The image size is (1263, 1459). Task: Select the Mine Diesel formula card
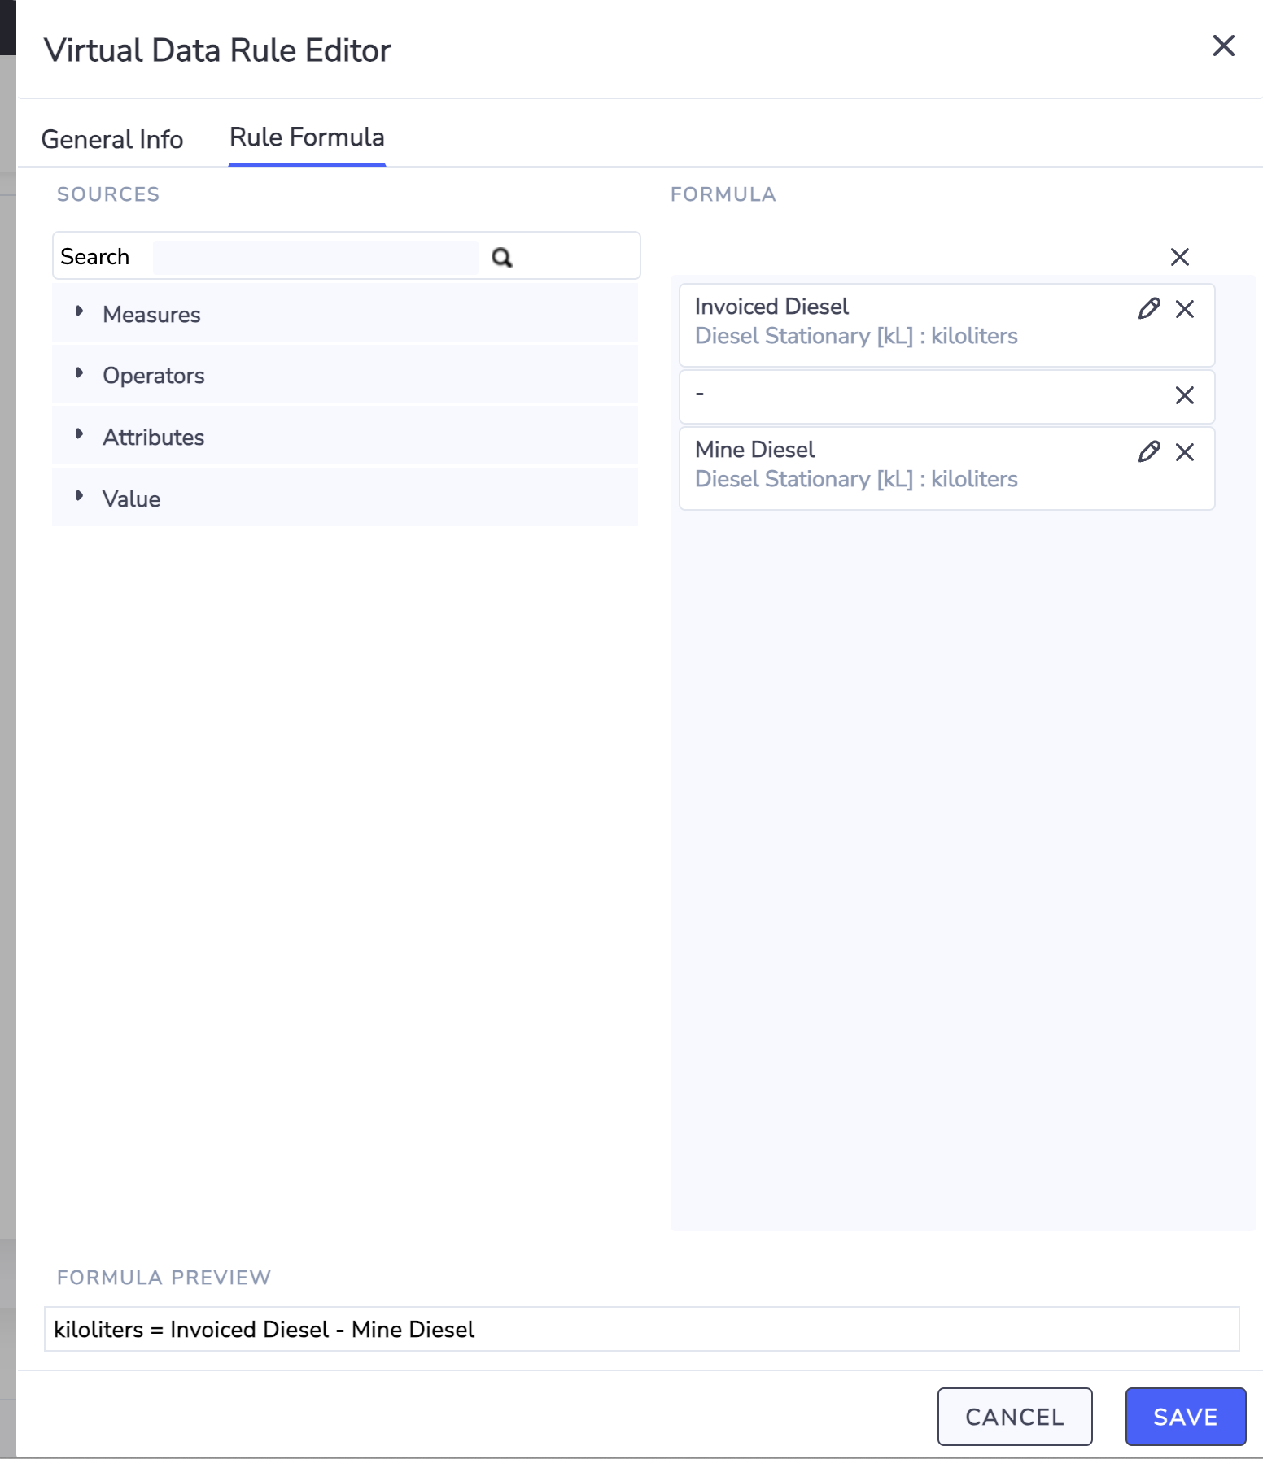[895, 467]
